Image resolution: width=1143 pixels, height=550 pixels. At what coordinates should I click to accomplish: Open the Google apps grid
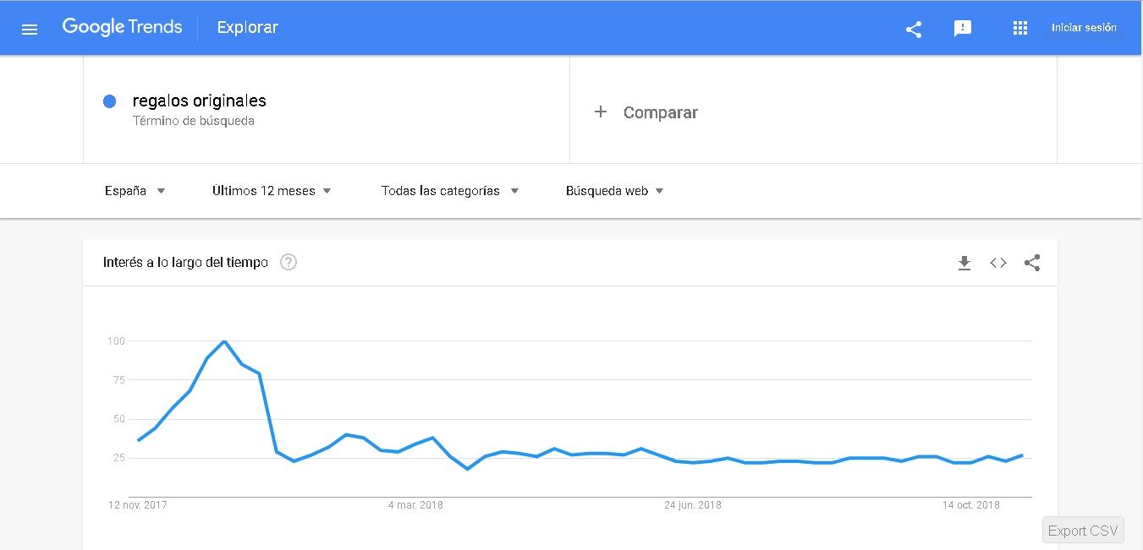pos(1020,29)
